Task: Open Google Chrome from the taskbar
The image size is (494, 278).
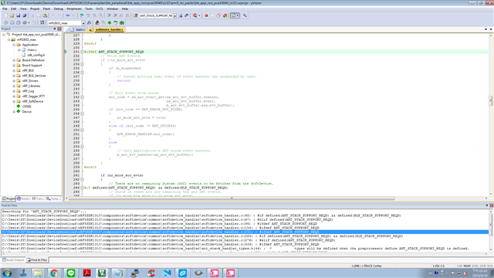Action: [54, 273]
